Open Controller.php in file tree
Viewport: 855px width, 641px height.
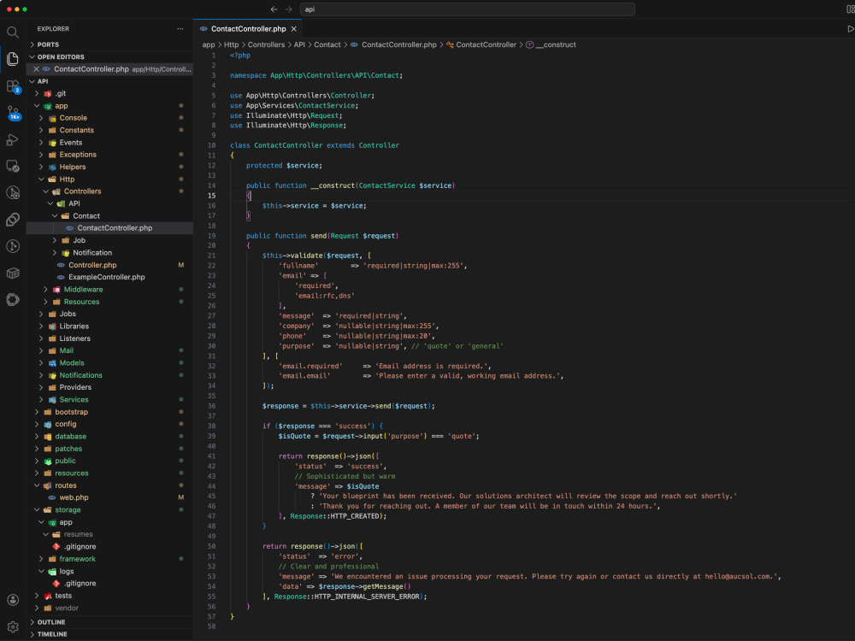(x=109, y=265)
